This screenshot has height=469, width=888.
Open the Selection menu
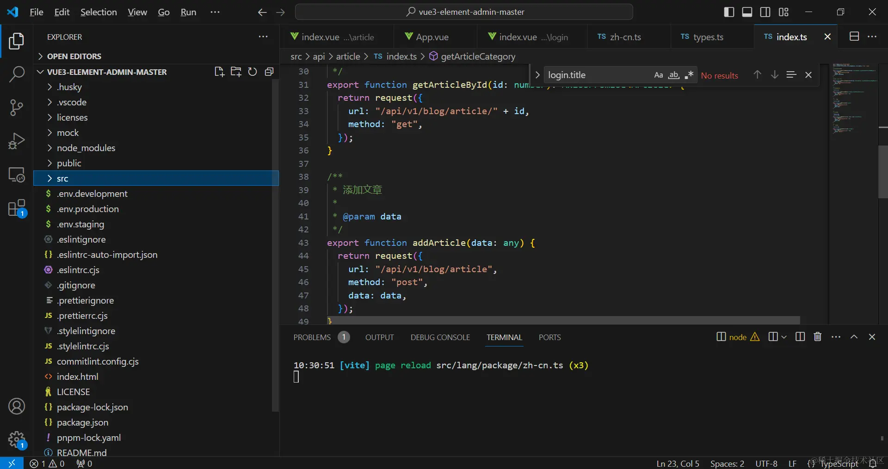(x=99, y=12)
